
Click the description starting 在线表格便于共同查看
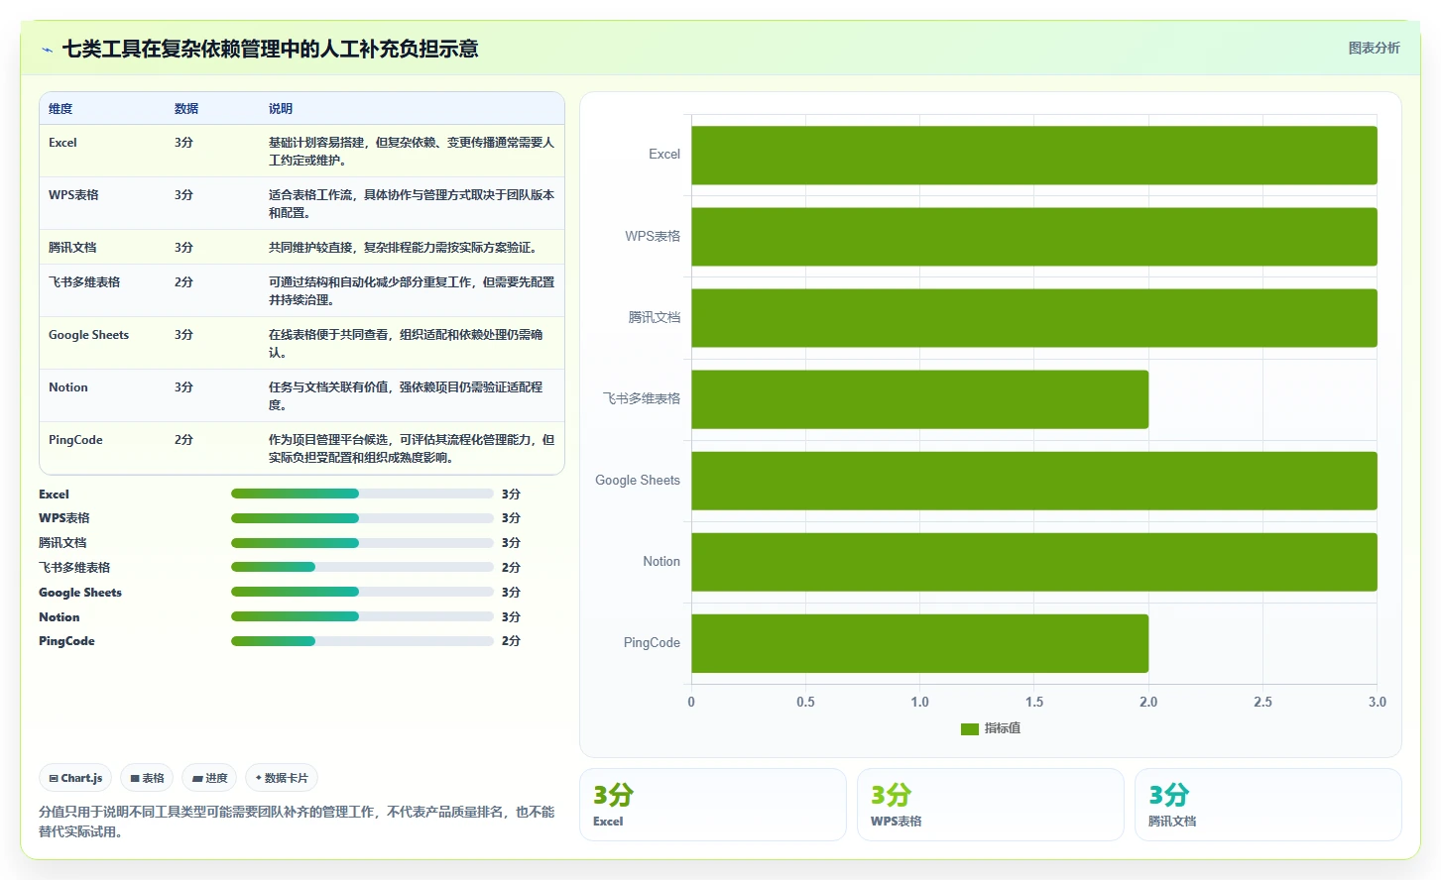tap(407, 344)
